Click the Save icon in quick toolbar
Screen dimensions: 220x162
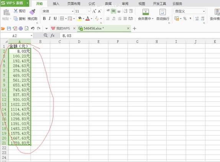tap(9, 28)
